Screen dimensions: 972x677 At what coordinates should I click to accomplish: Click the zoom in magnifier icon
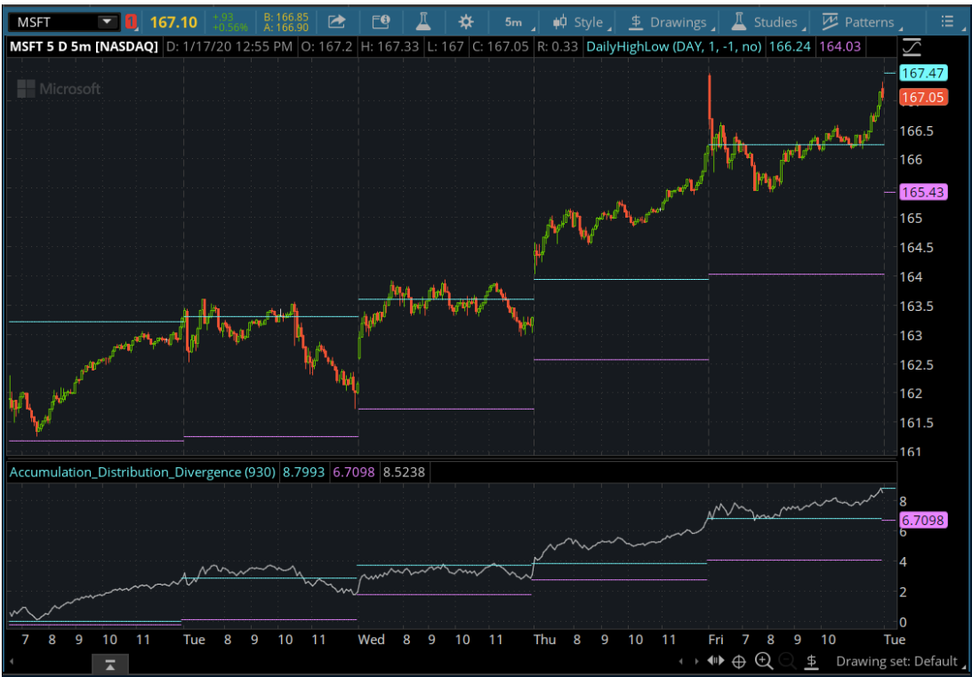pyautogui.click(x=763, y=661)
